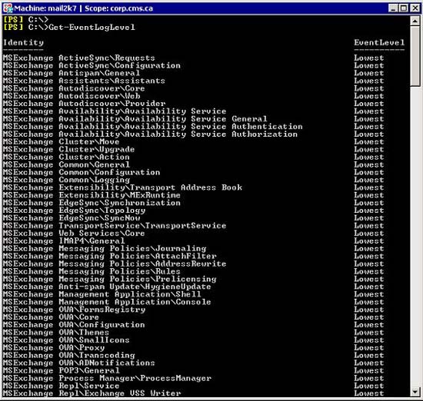Click the EdgeSync\SyncNow row
The image size is (423, 401).
pyautogui.click(x=193, y=218)
